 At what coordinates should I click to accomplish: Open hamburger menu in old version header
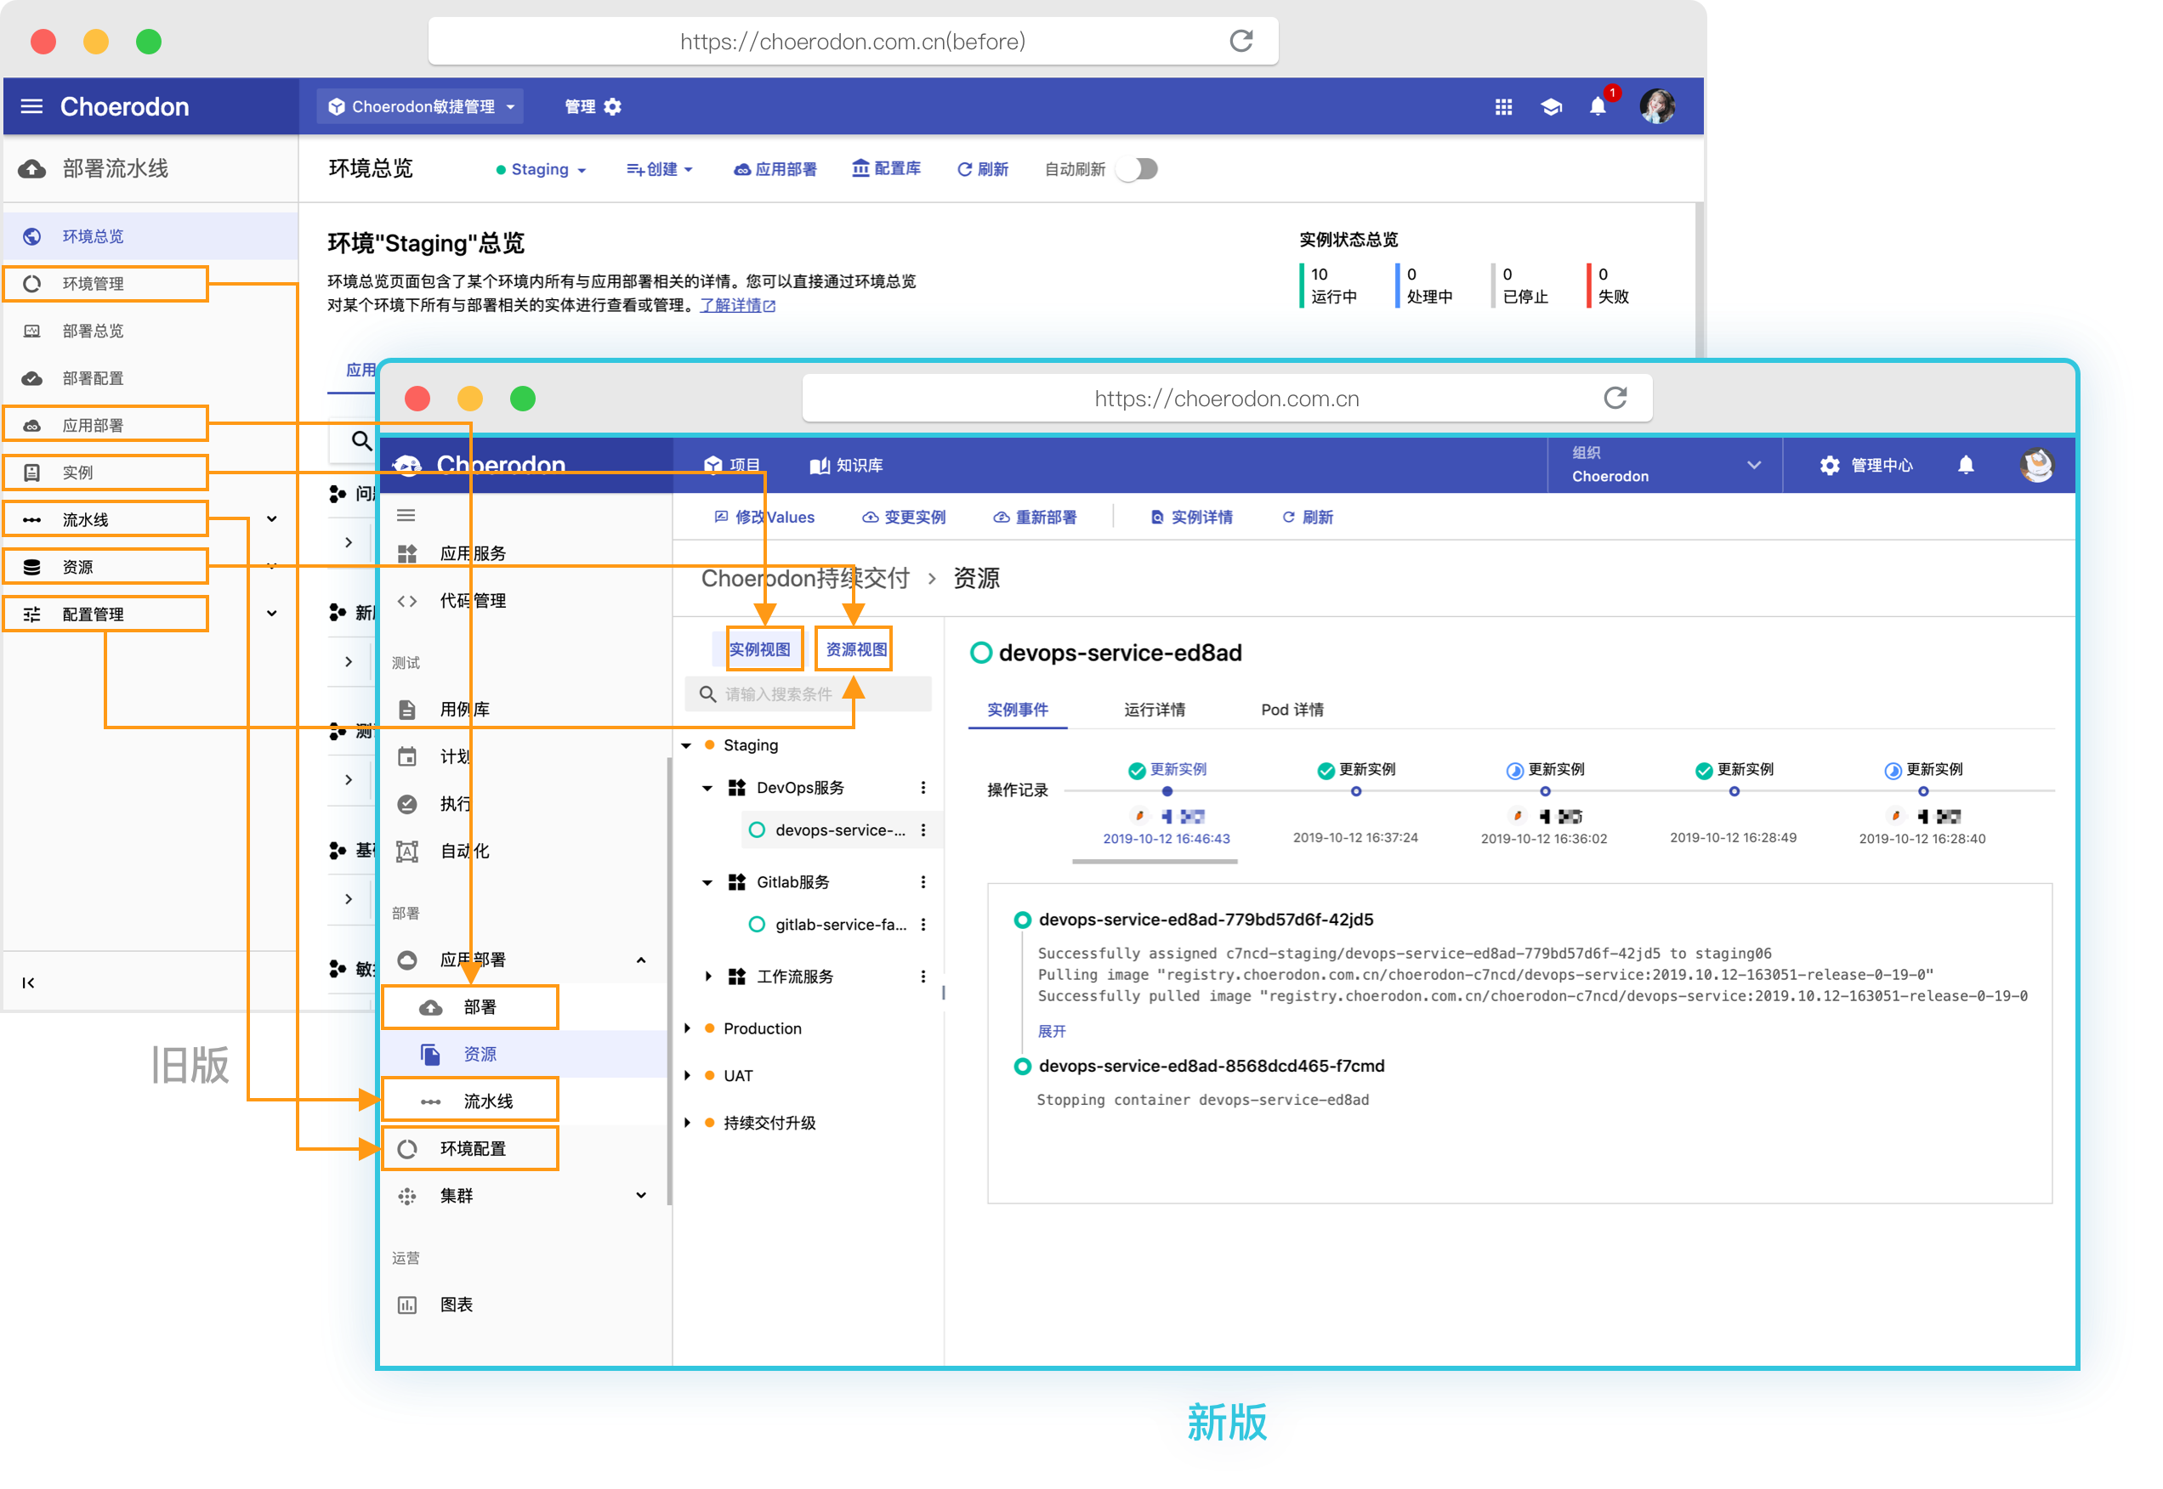click(x=31, y=106)
